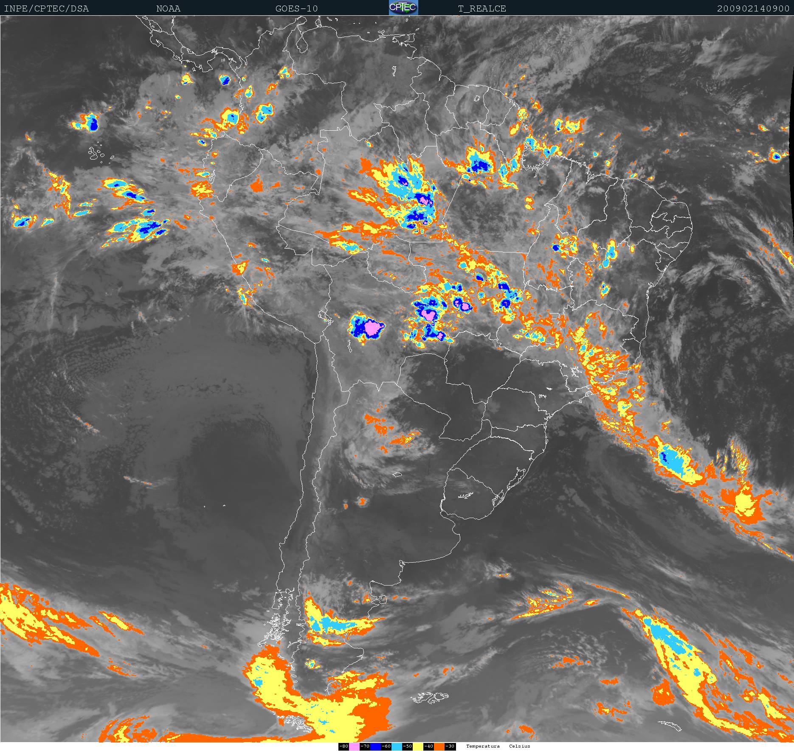Viewport: 794px width, 751px height.
Task: Click the CPTEC logo in the header
Action: pos(403,8)
